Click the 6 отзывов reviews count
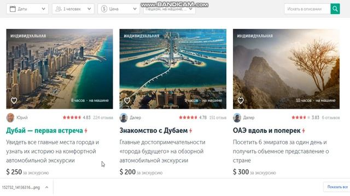Screen dimensions: 350x196 point(330,118)
